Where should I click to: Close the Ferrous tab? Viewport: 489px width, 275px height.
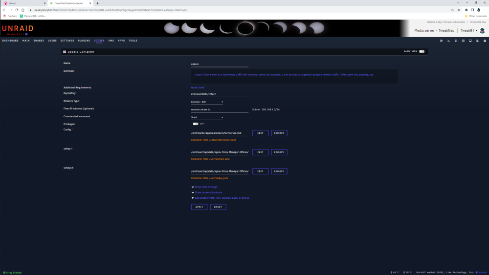tap(44, 3)
